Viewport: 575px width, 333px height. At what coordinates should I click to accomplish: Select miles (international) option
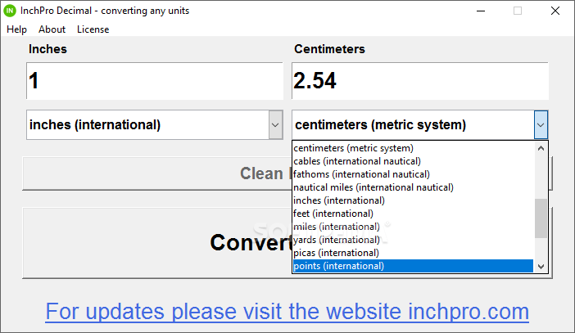(x=414, y=227)
